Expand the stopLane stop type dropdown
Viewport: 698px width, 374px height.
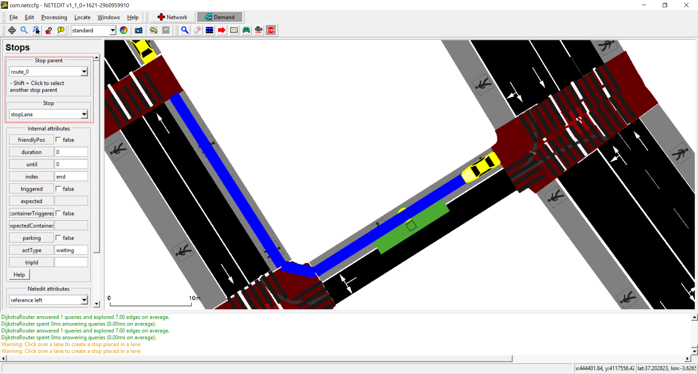pos(84,114)
